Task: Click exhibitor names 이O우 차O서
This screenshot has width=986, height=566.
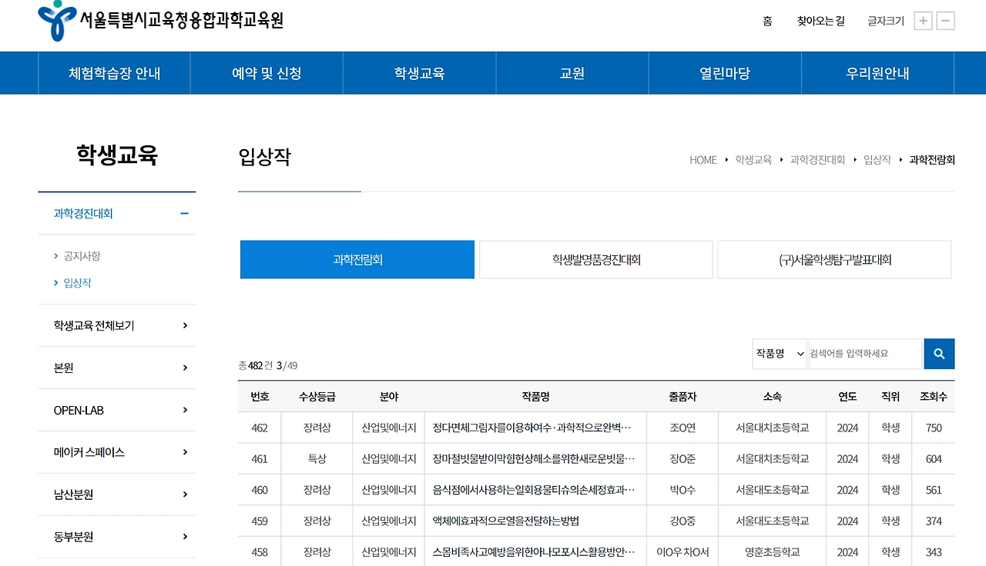Action: tap(682, 552)
